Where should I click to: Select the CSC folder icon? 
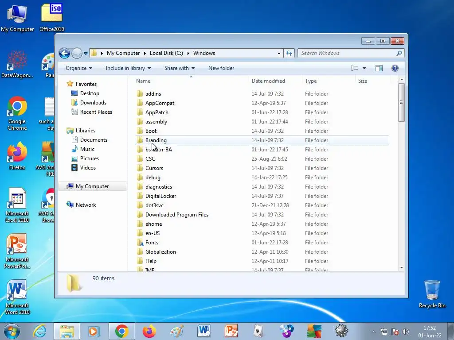tap(140, 158)
